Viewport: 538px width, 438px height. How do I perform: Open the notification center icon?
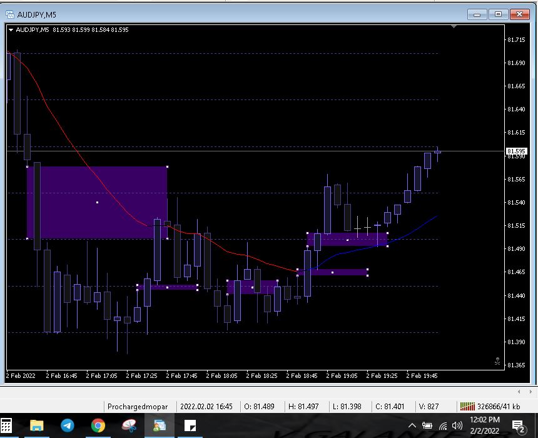tap(519, 426)
